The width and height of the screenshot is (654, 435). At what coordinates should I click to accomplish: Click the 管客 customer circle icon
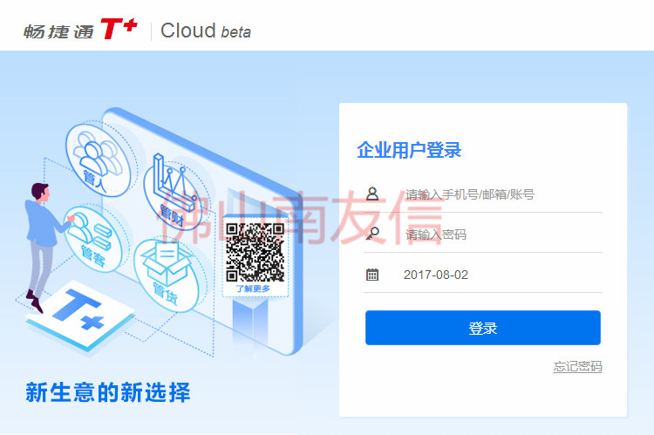pos(93,239)
